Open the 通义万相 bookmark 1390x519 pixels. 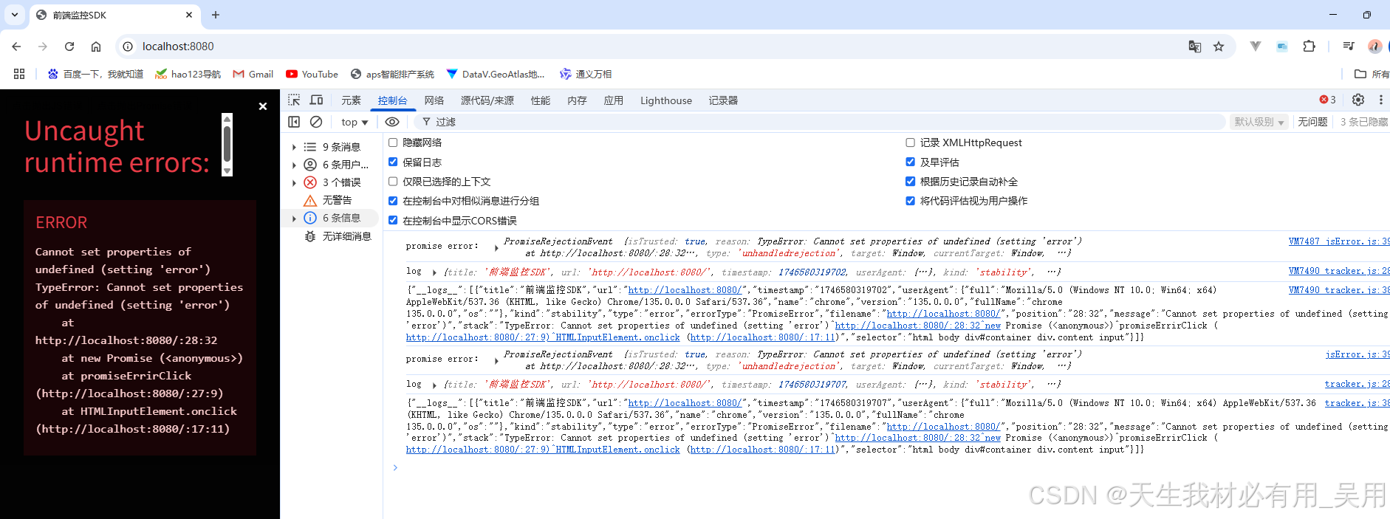[x=586, y=74]
